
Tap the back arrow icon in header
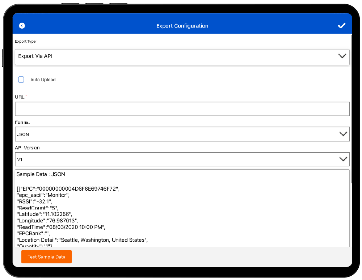coord(22,26)
